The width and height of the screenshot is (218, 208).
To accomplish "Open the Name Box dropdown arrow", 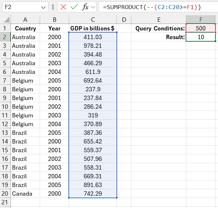I will click(44, 7).
